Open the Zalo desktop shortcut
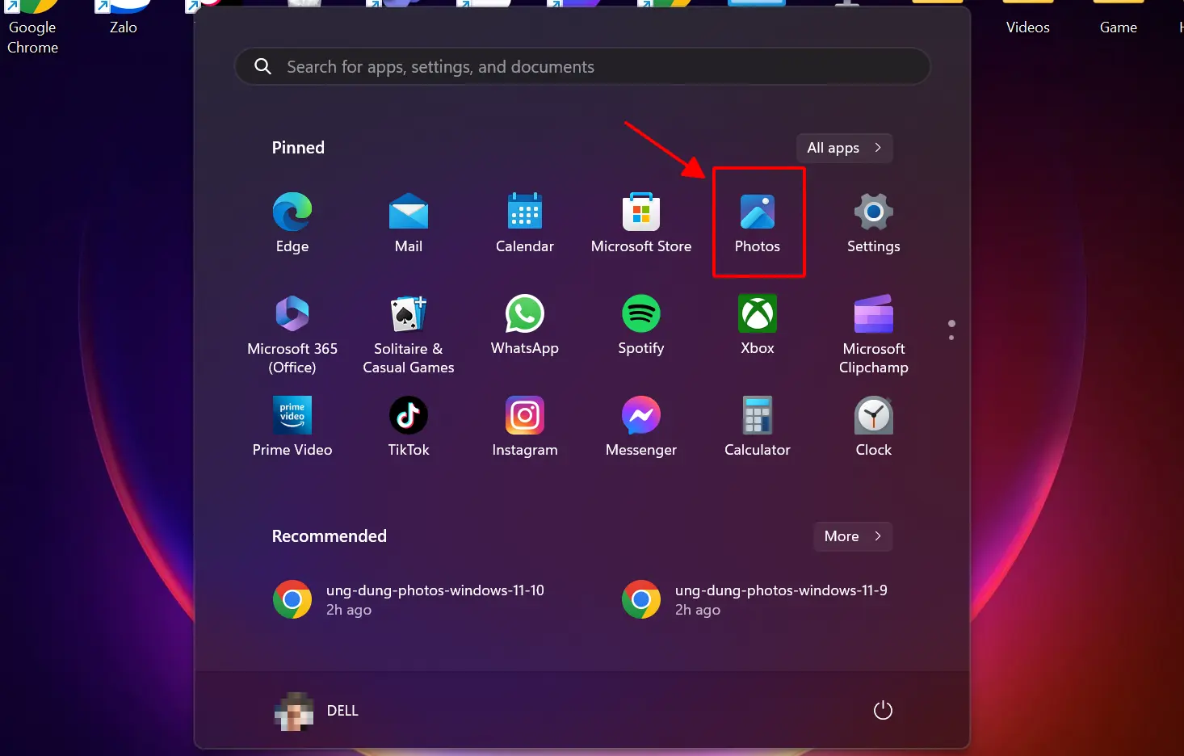 click(x=124, y=19)
